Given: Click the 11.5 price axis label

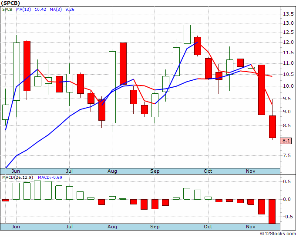Looking at the screenshot, I should click(x=288, y=53).
